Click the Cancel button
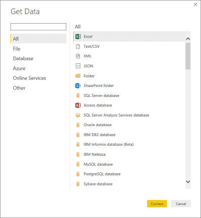 click(181, 204)
